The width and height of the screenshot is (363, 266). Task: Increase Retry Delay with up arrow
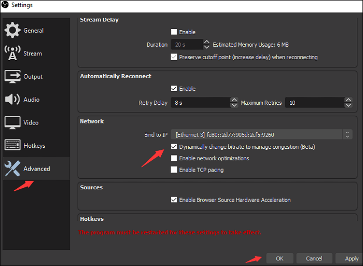pyautogui.click(x=234, y=100)
